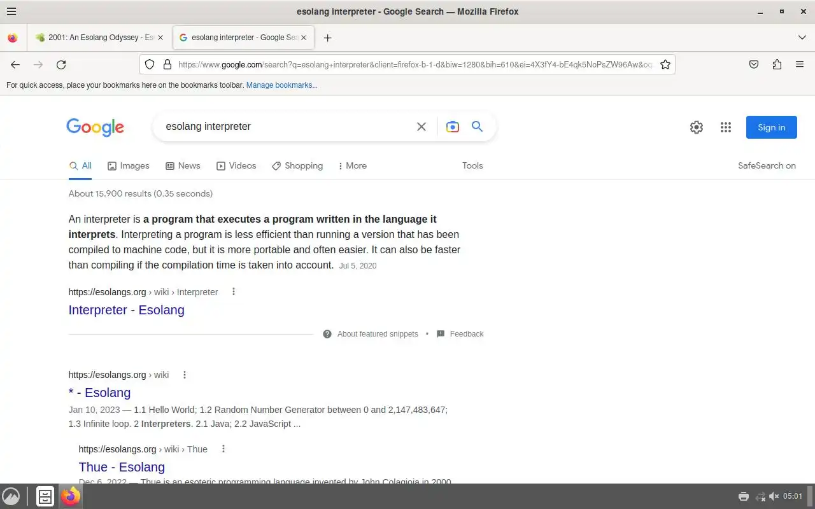Click the Feedback link

click(467, 334)
